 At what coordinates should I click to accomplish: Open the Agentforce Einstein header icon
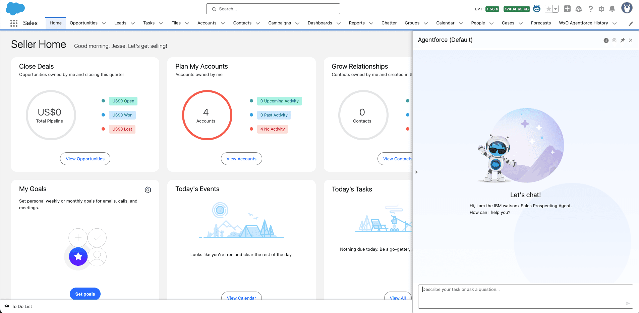tap(537, 9)
